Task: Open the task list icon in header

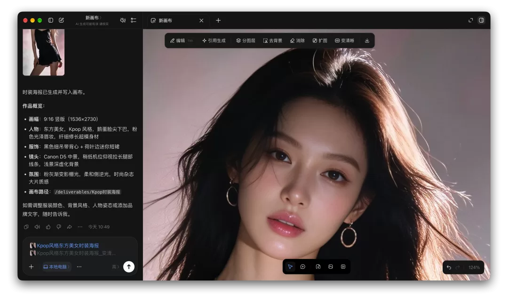Action: tap(134, 20)
